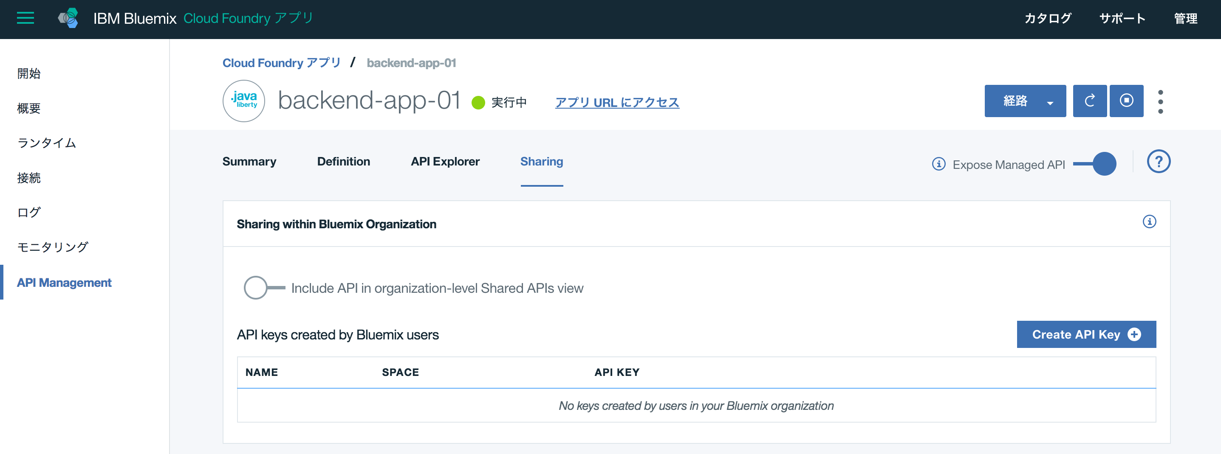Click the NAME column header
This screenshot has height=454, width=1221.
coord(262,372)
